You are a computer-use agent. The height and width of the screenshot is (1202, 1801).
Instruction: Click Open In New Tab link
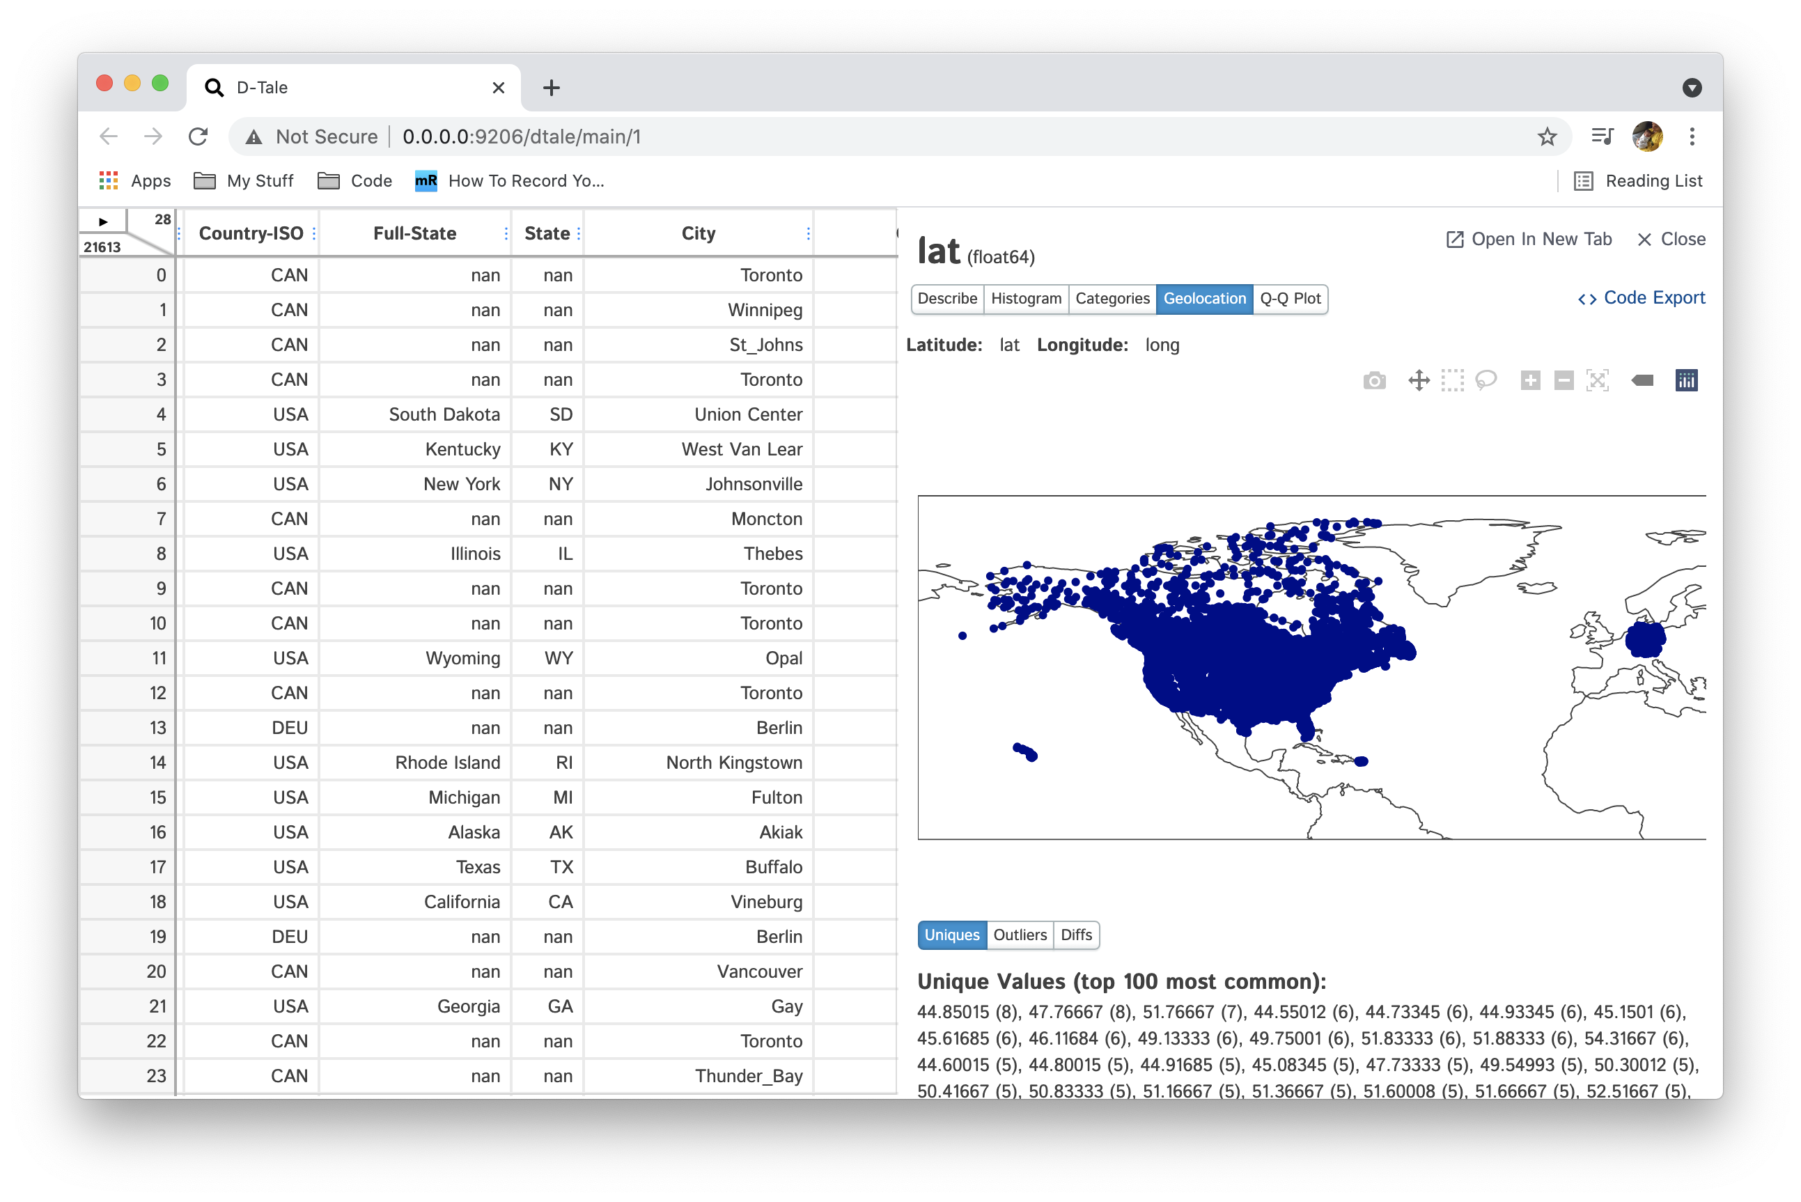[1529, 239]
